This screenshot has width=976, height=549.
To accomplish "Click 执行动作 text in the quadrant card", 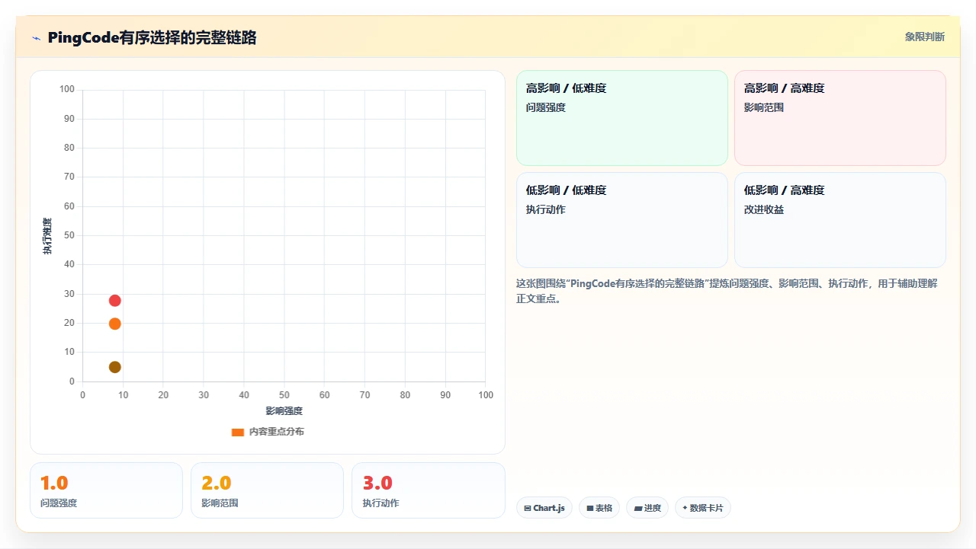I will [x=546, y=209].
